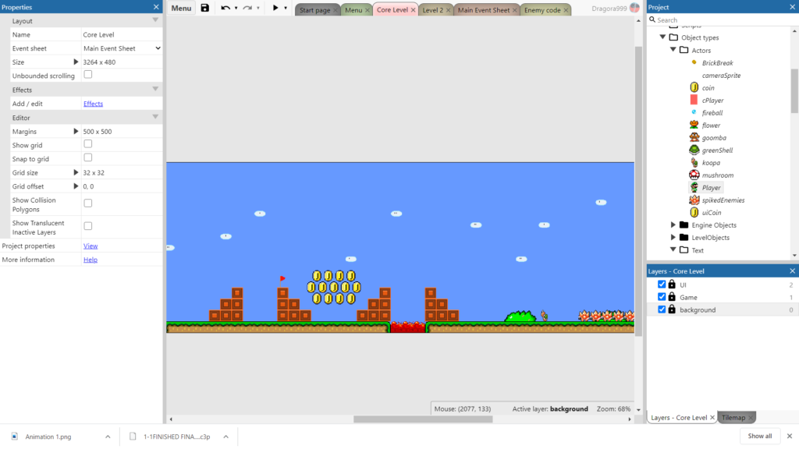The image size is (799, 449).
Task: Hide the Game layer
Action: pyautogui.click(x=662, y=297)
